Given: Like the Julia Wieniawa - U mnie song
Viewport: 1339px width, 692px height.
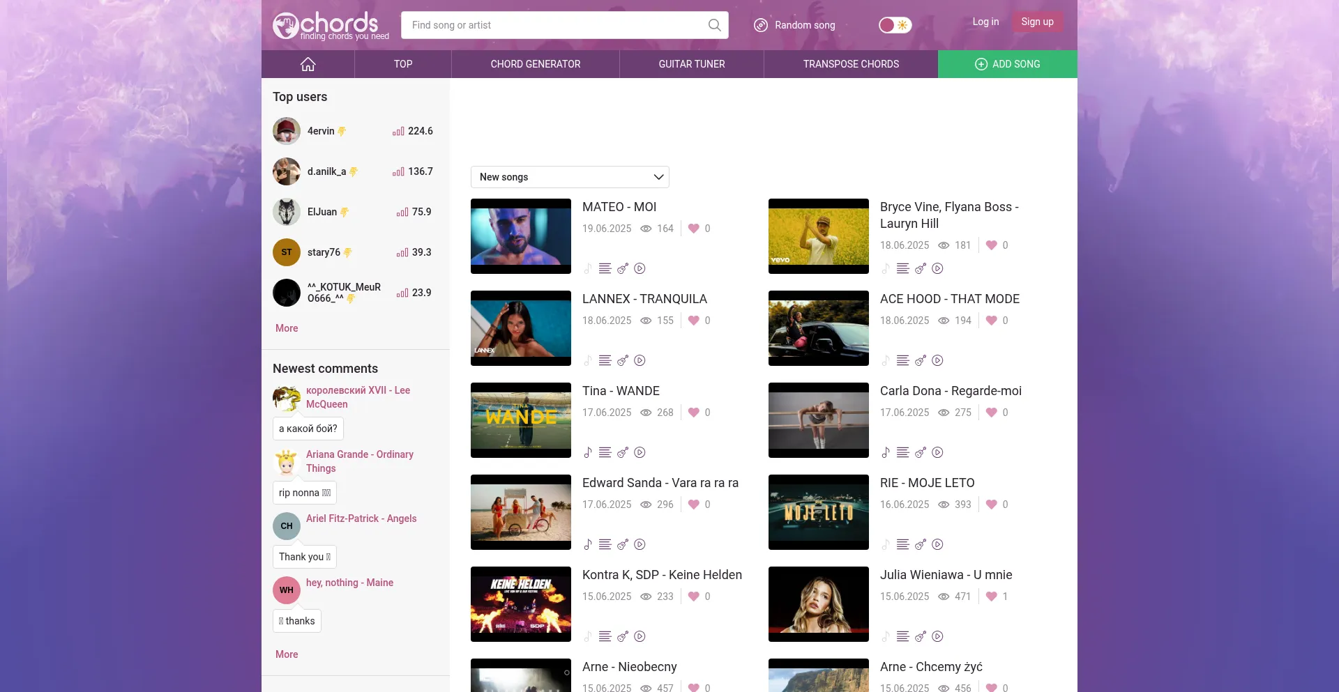Looking at the screenshot, I should (x=991, y=597).
